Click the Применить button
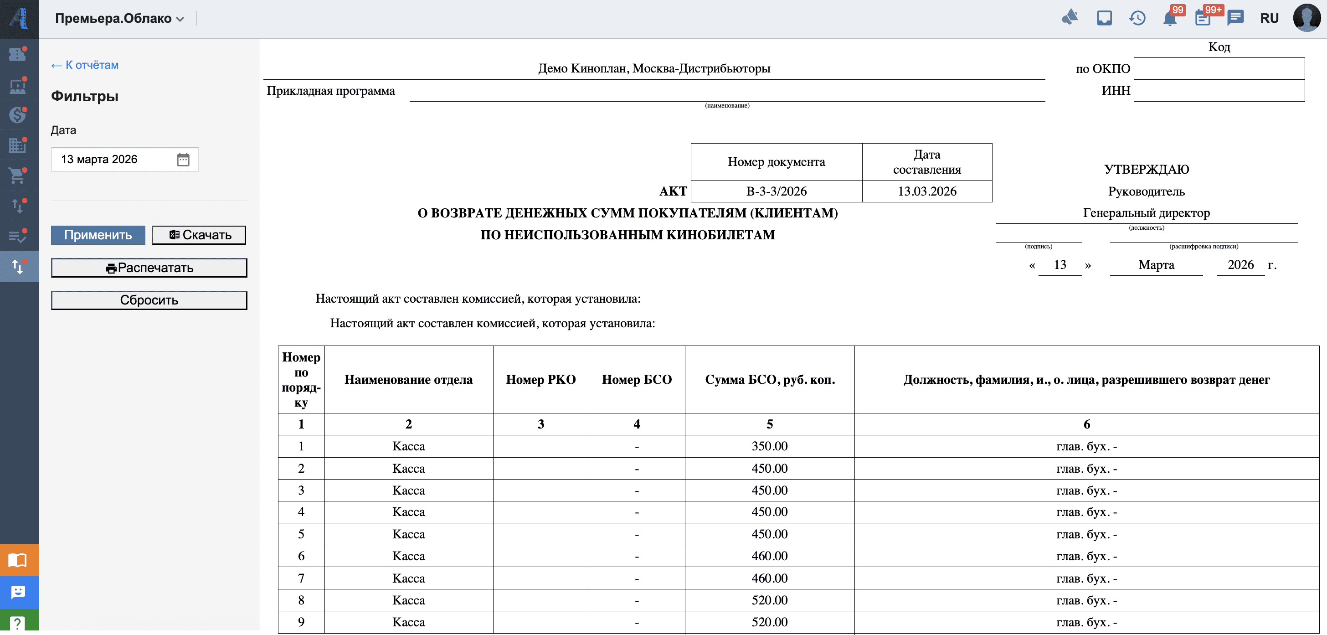1327x635 pixels. 98,235
